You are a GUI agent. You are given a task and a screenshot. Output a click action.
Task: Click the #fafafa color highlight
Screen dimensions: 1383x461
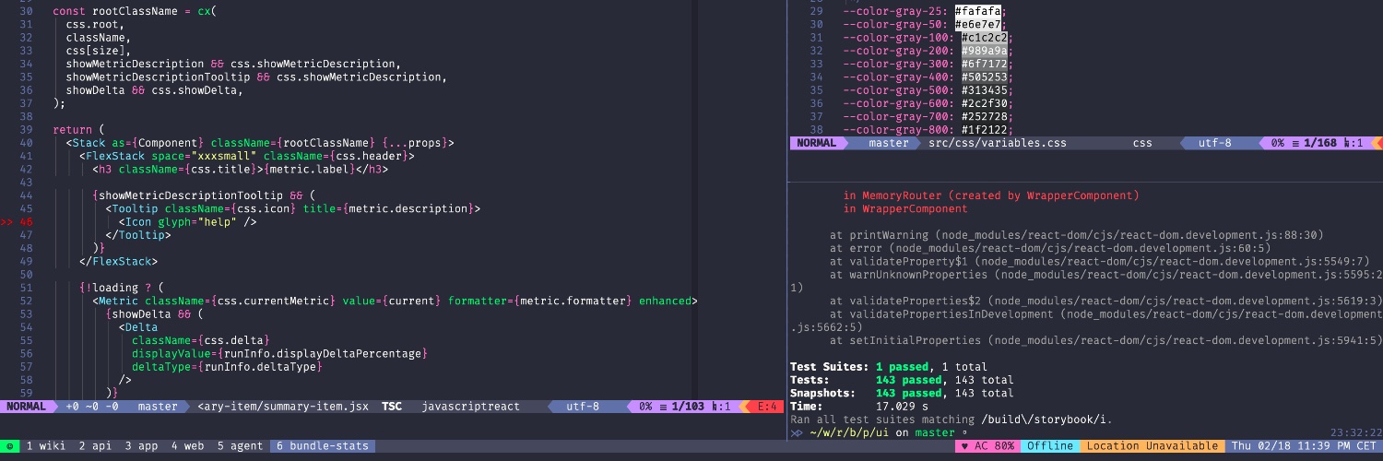(x=978, y=11)
